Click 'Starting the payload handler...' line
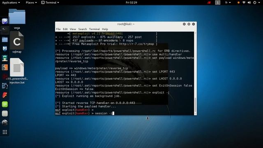Image resolution: width=263 pixels, height=148 pixels. [x=85, y=106]
